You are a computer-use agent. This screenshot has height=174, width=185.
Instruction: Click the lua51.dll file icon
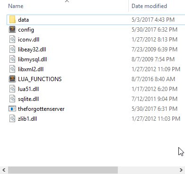tap(12, 89)
